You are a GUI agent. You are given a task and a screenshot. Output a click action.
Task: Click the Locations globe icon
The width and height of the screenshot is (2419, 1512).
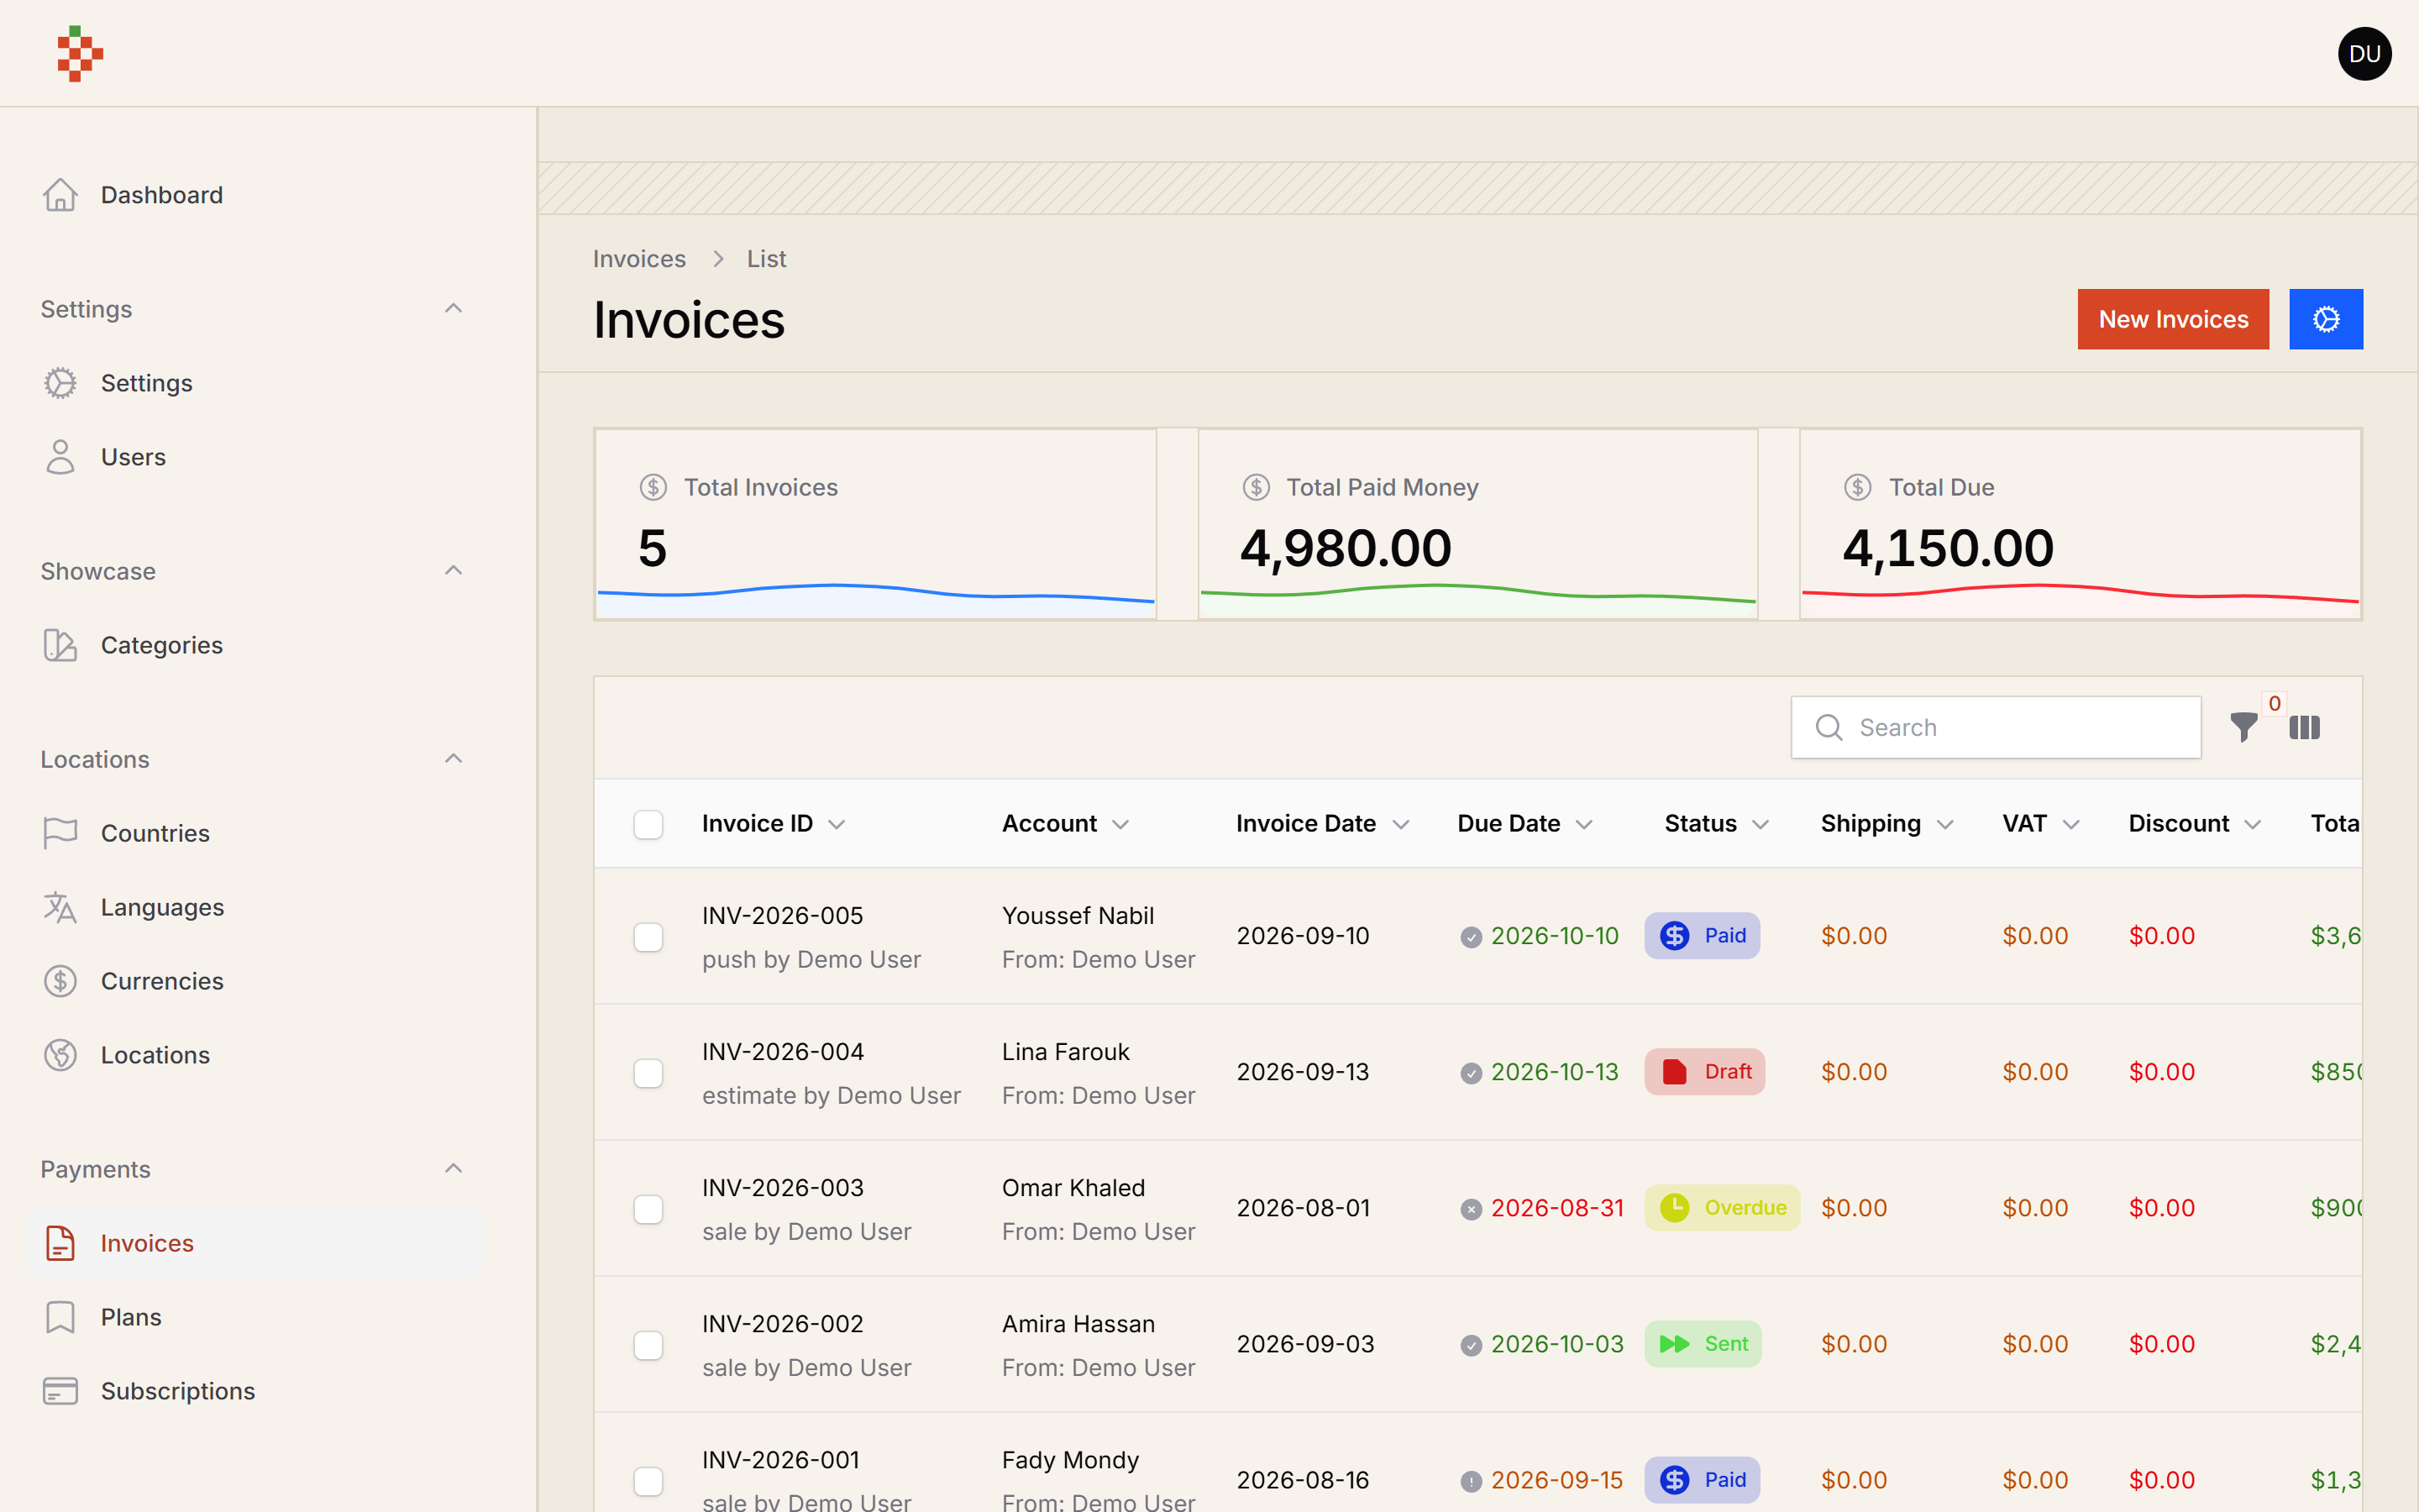click(60, 1055)
